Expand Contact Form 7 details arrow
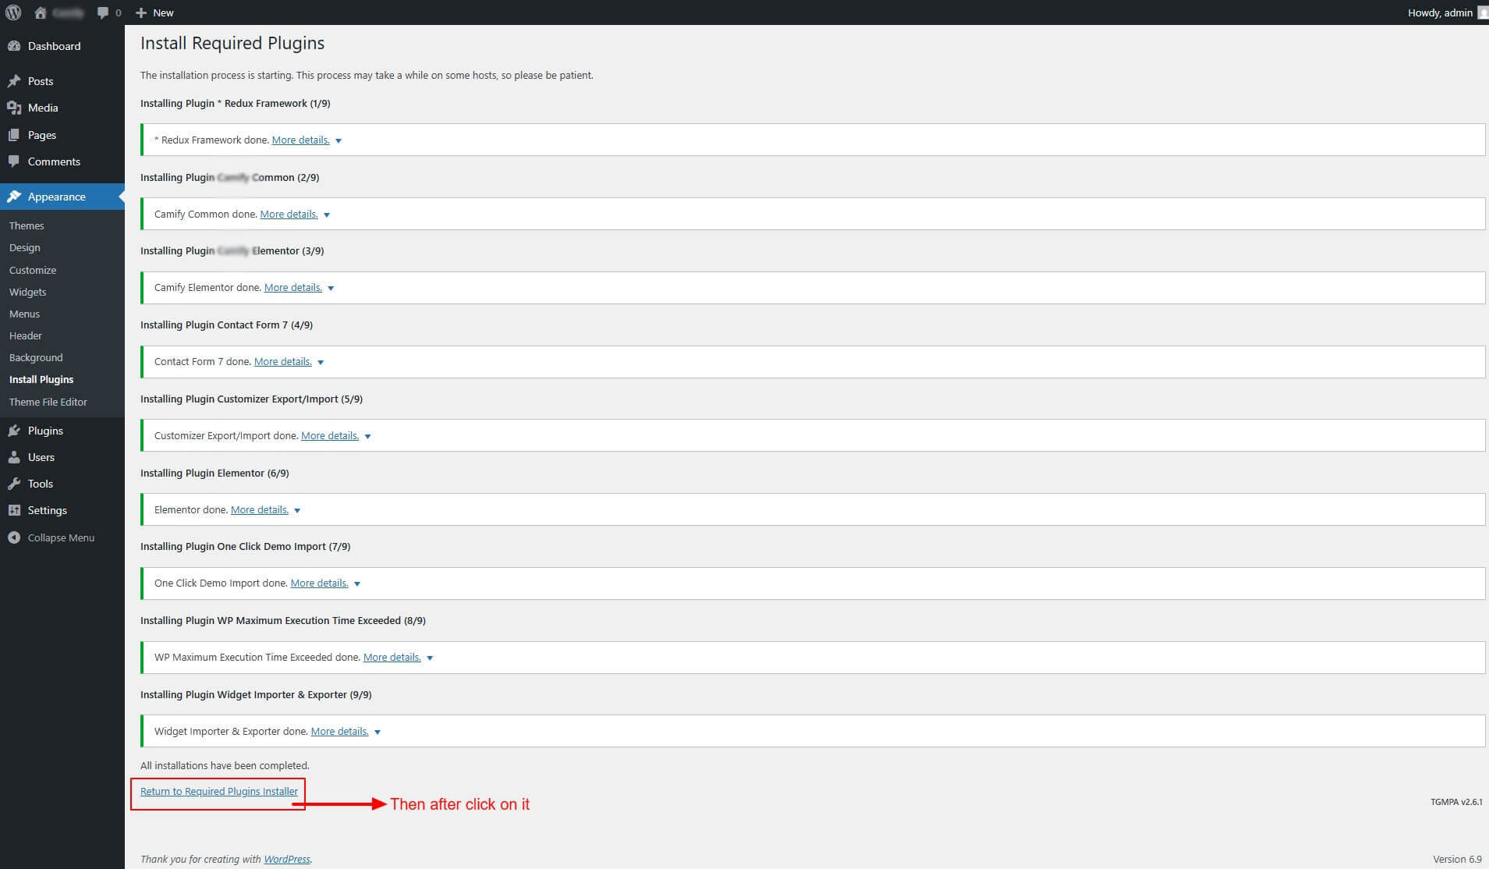Viewport: 1489px width, 869px height. tap(321, 363)
